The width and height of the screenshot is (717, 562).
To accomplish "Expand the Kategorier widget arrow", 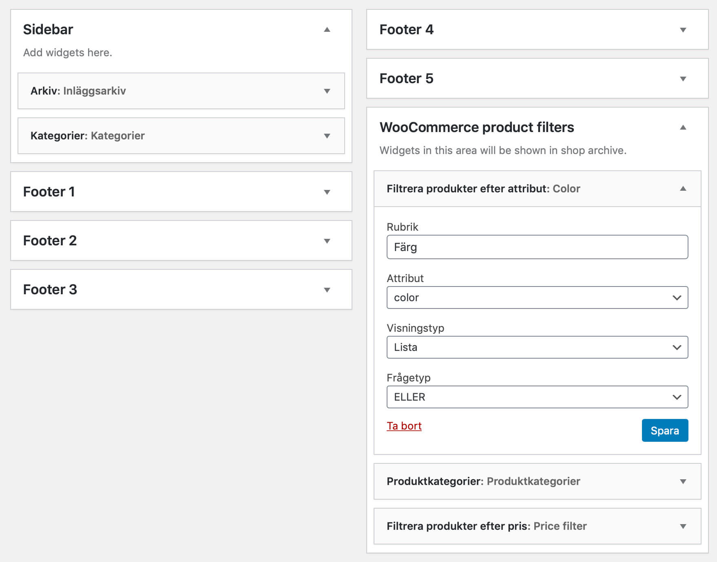I will 327,136.
